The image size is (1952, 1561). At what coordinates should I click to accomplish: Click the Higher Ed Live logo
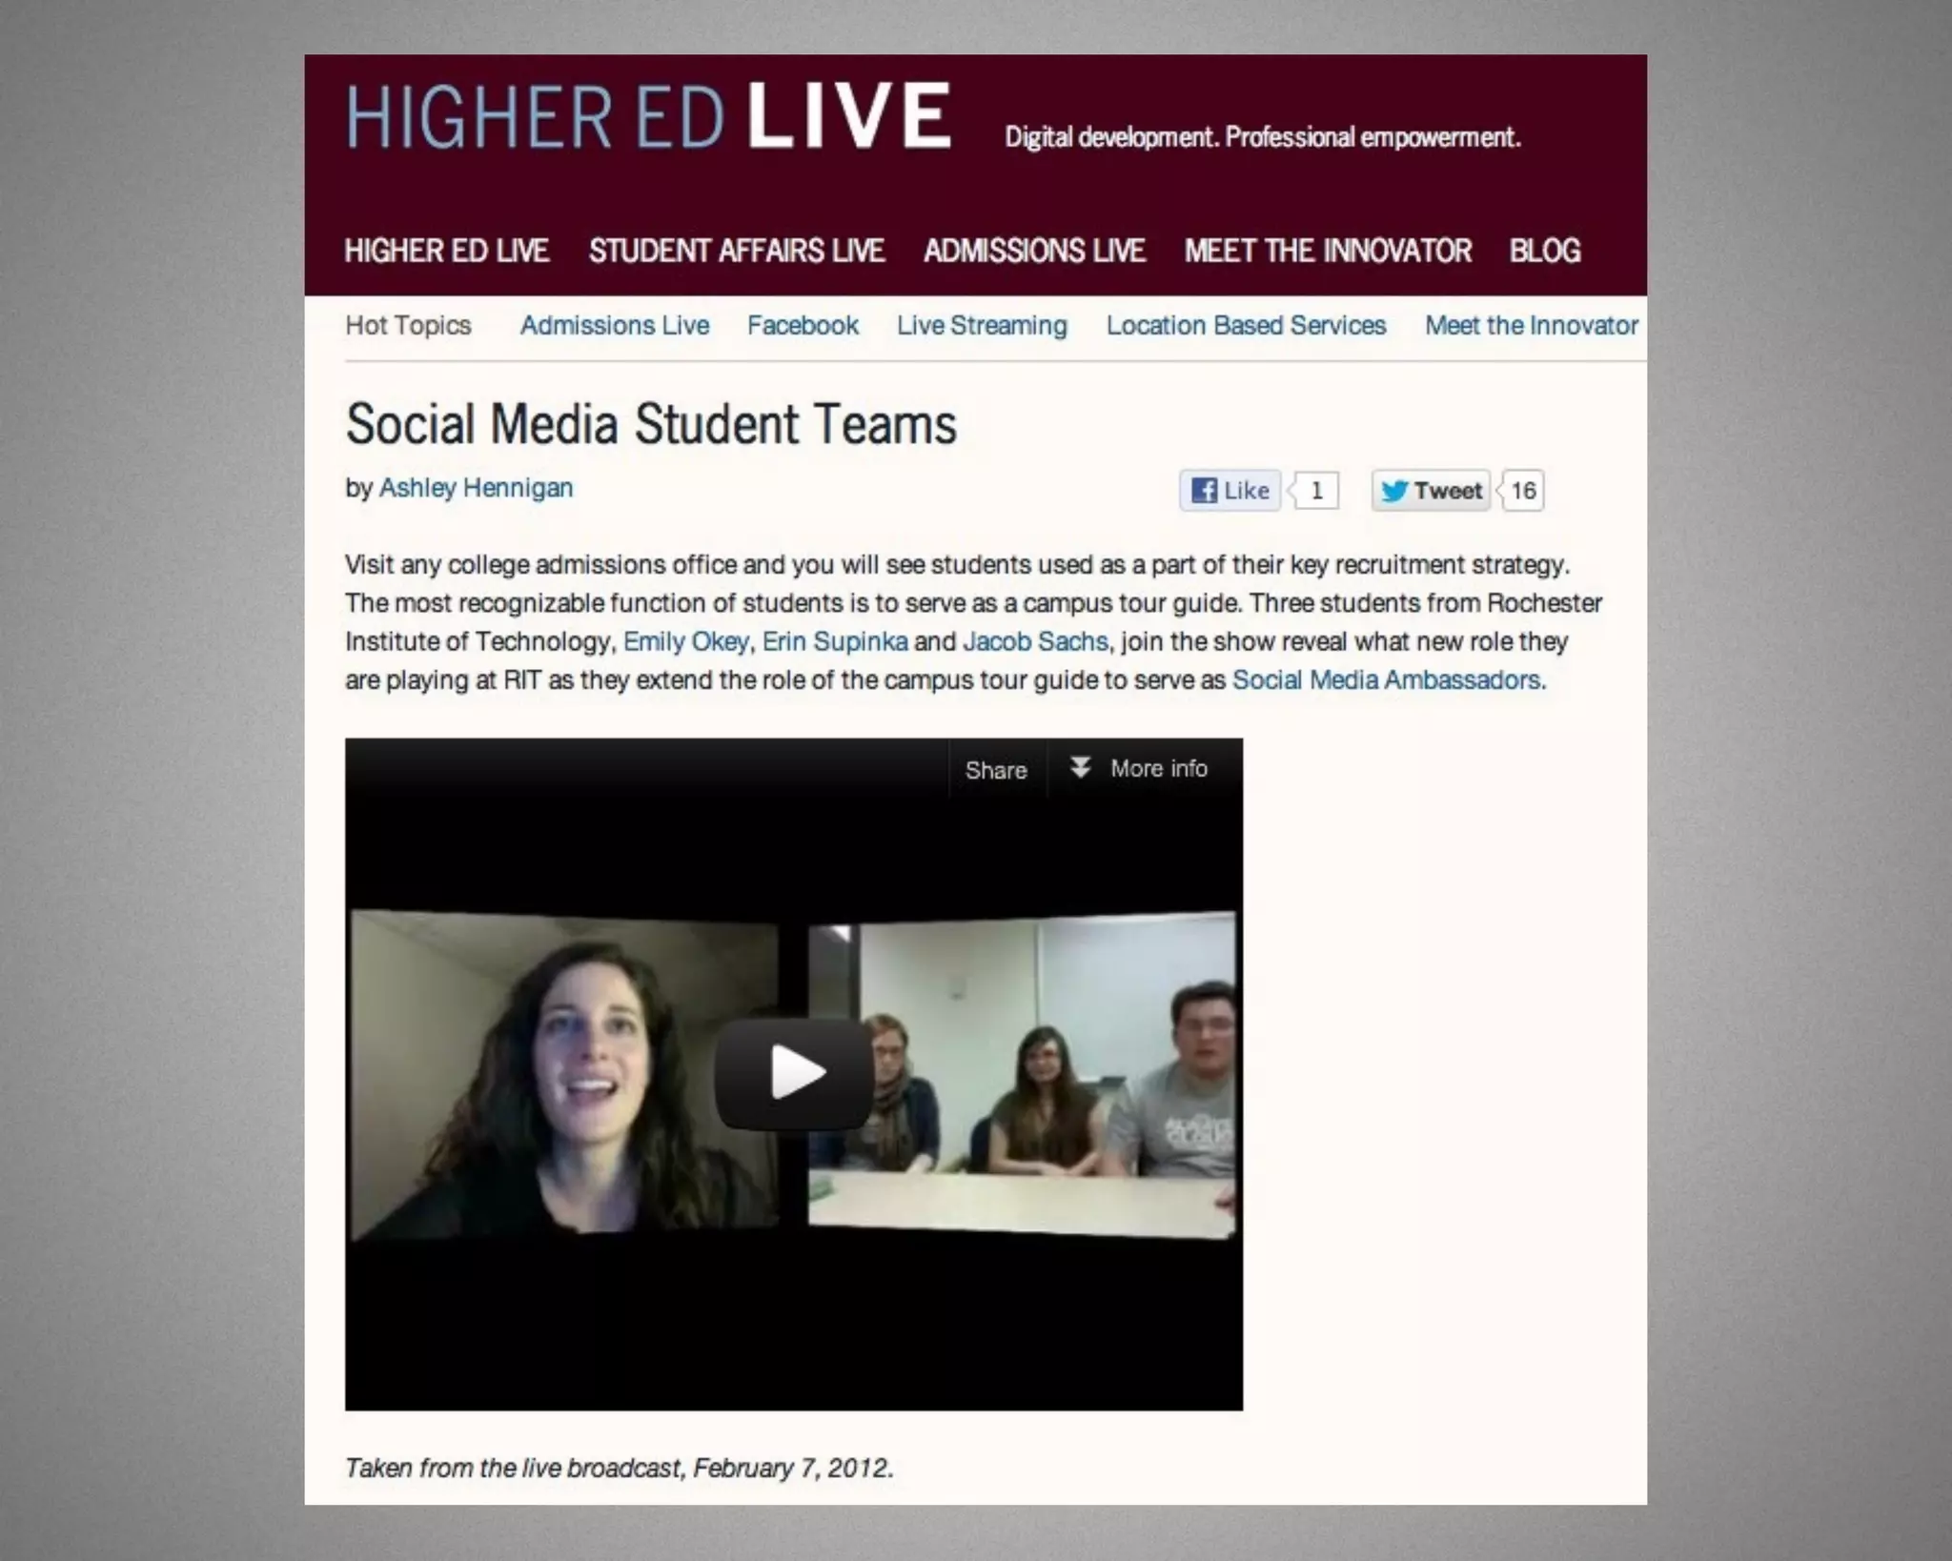648,116
